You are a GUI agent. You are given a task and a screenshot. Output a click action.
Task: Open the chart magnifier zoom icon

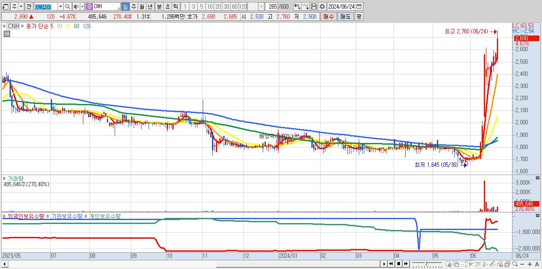(515, 264)
